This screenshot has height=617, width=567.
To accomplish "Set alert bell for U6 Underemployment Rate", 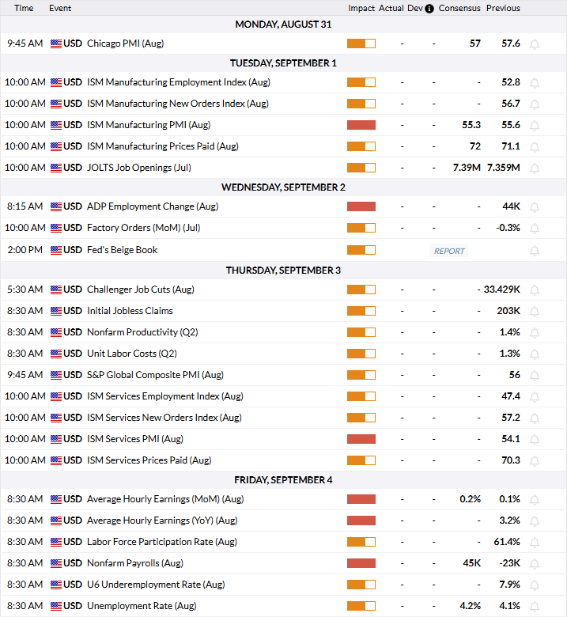I will [535, 585].
